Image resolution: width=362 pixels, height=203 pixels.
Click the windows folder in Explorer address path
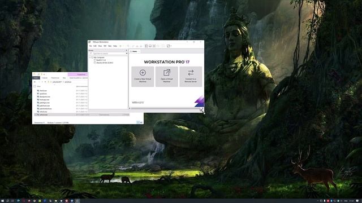click(x=68, y=82)
